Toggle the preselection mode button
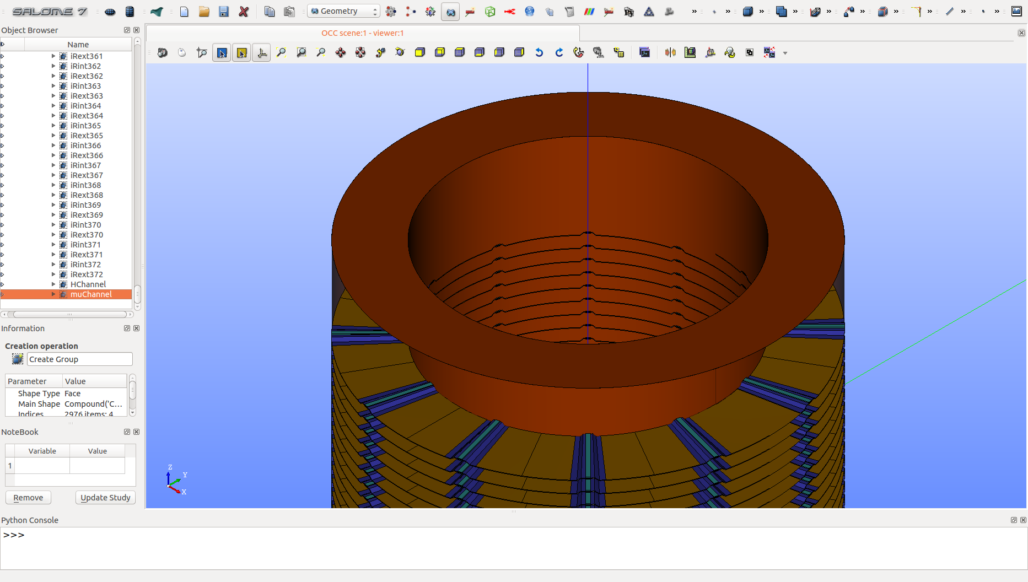This screenshot has width=1028, height=582. click(222, 52)
